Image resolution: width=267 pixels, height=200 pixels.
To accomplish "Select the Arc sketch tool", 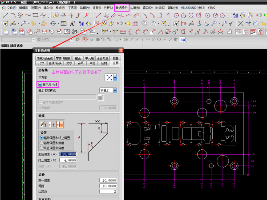I will click(x=13, y=15).
